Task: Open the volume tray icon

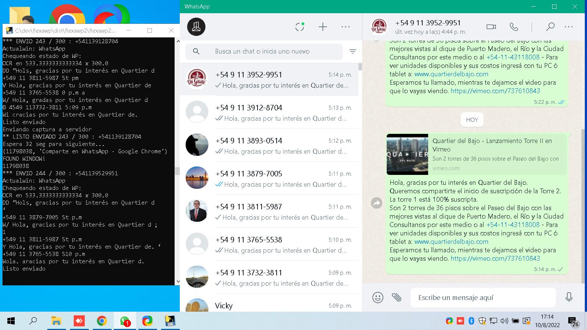Action: [504, 321]
